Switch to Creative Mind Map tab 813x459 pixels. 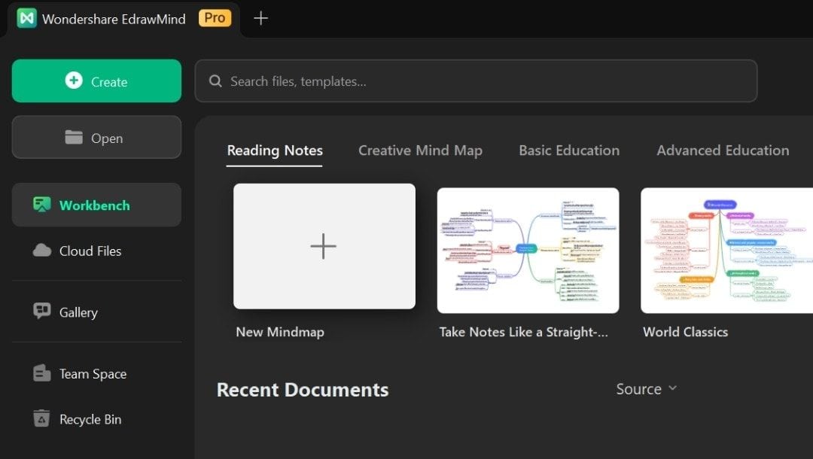pyautogui.click(x=421, y=150)
